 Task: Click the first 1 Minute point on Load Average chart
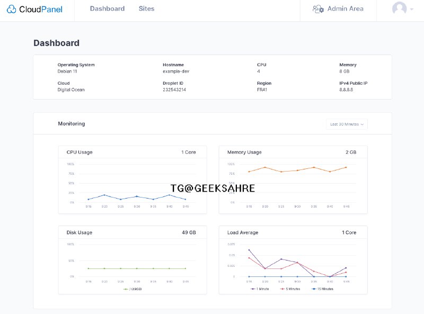click(x=249, y=250)
